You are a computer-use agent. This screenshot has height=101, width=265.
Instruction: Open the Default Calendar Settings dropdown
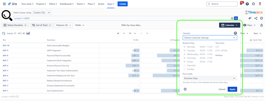tap(210, 38)
